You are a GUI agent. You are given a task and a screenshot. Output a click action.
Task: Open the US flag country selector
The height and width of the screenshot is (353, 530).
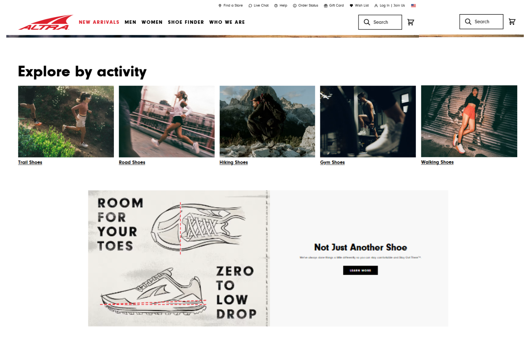pyautogui.click(x=413, y=5)
